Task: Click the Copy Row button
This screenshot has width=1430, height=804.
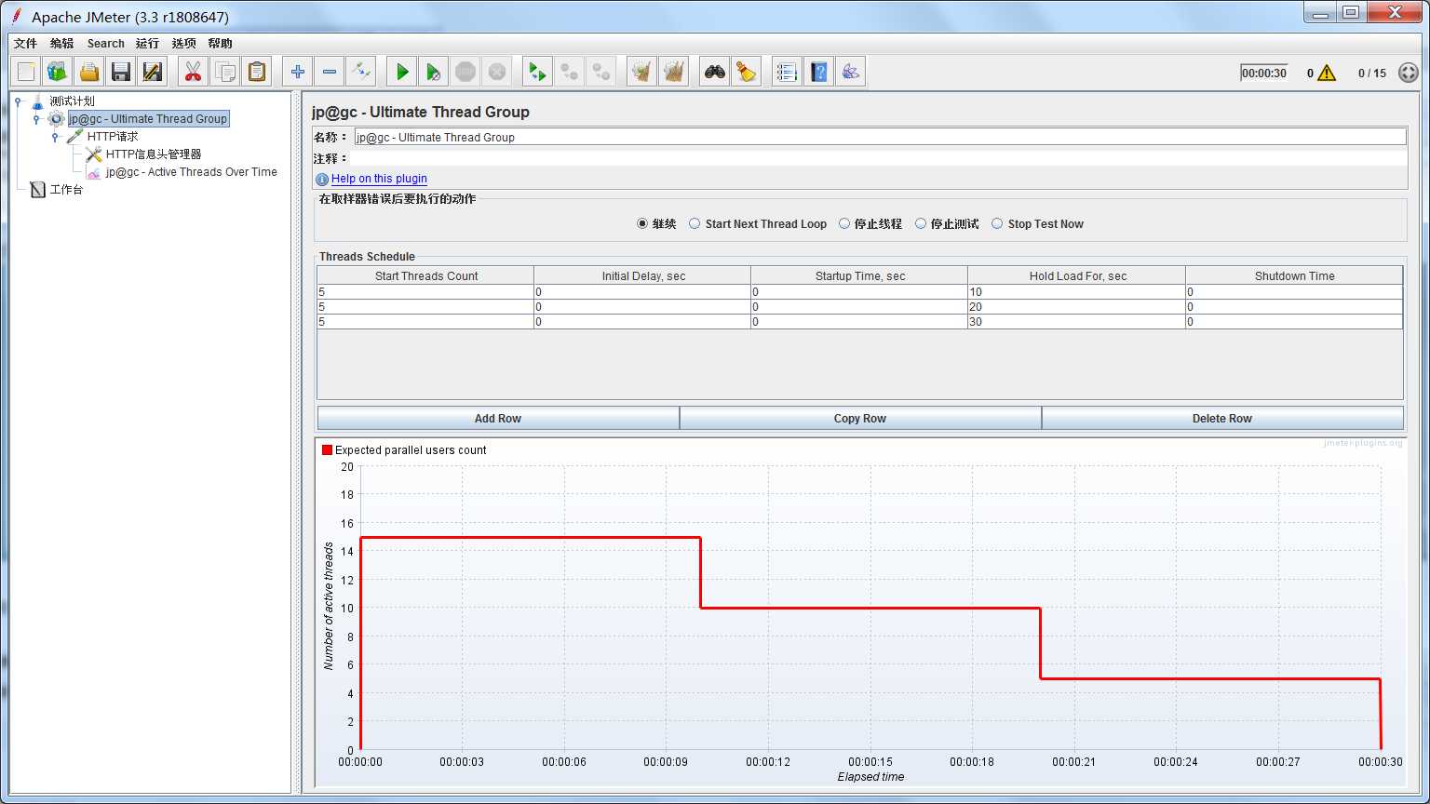Action: tap(860, 418)
